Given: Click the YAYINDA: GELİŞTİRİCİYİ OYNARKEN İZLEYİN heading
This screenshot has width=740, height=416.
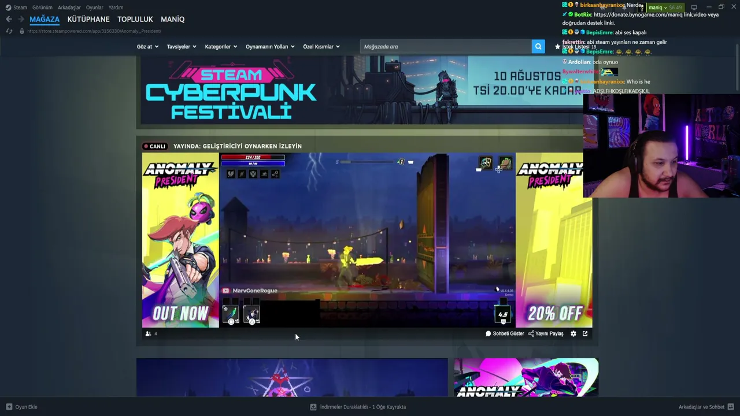Looking at the screenshot, I should pyautogui.click(x=238, y=146).
